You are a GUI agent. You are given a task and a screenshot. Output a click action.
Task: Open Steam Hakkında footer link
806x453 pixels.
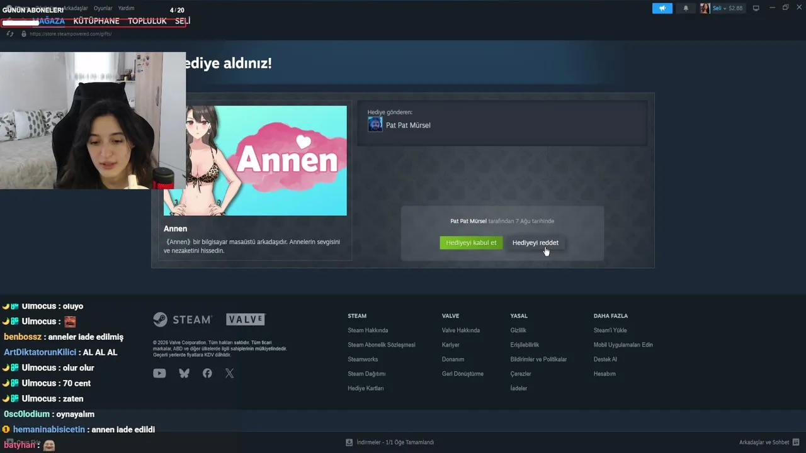point(368,330)
